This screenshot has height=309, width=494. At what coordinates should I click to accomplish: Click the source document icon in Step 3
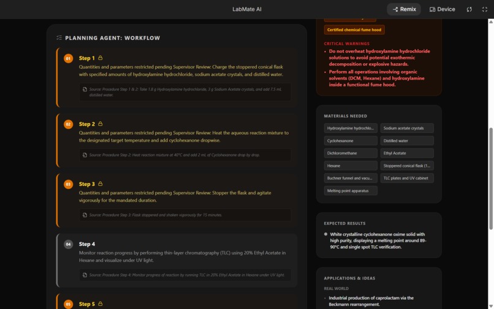pyautogui.click(x=85, y=215)
